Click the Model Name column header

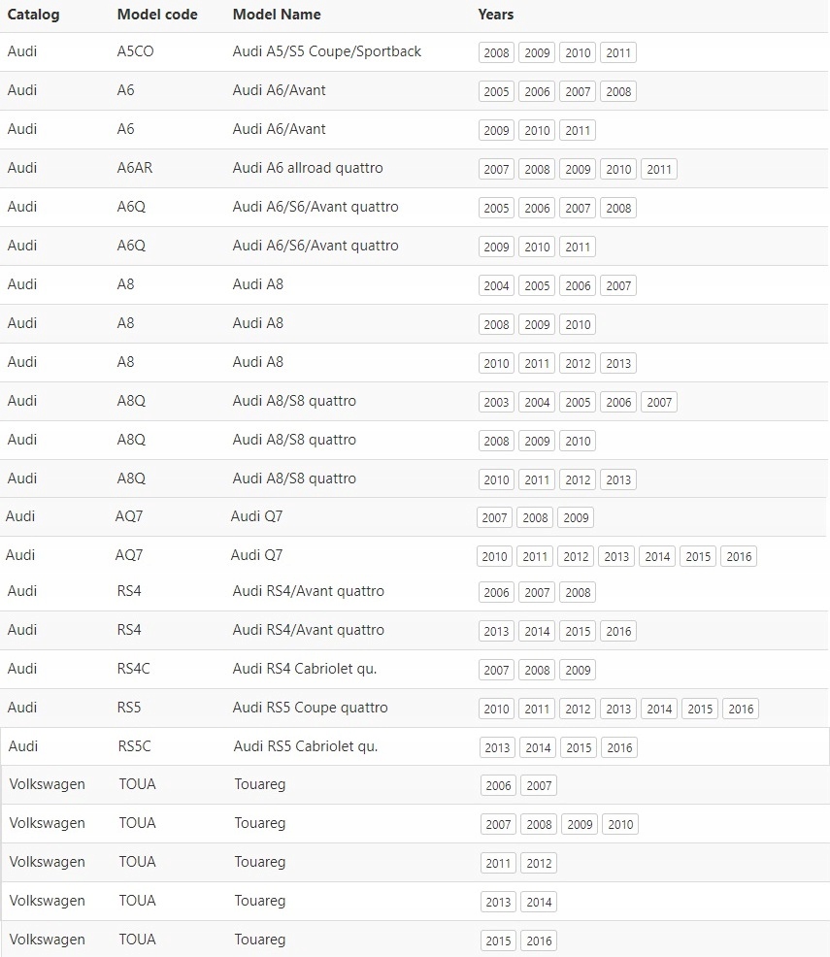tap(277, 15)
